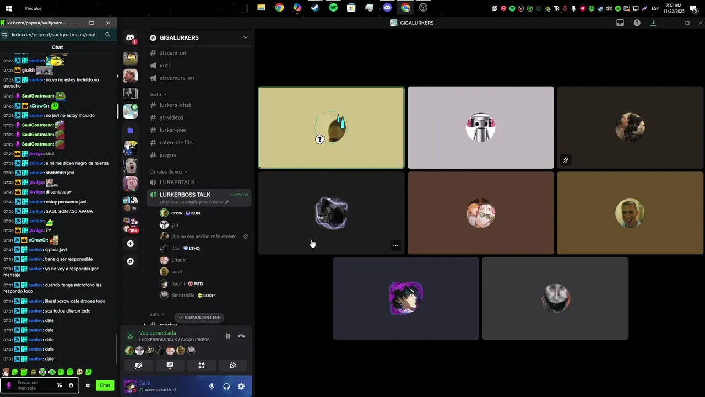
Task: Click the green Chat send button
Action: pyautogui.click(x=105, y=385)
